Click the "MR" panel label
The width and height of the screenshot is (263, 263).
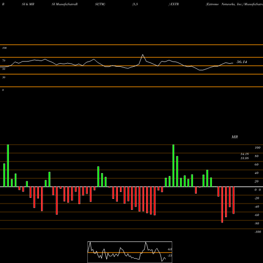click(235, 137)
